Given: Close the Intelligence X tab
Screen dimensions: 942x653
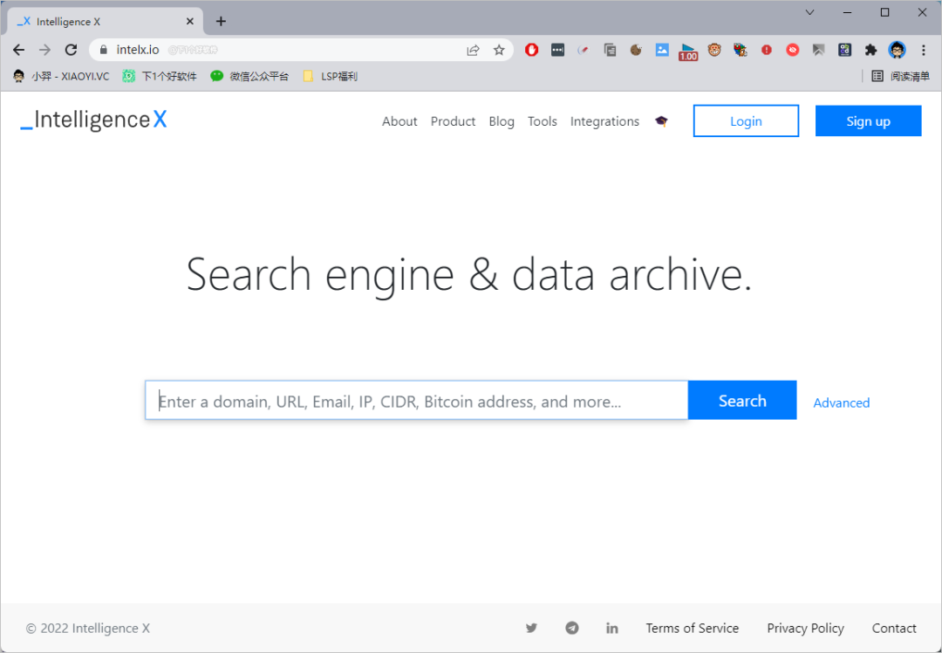Looking at the screenshot, I should [x=190, y=22].
